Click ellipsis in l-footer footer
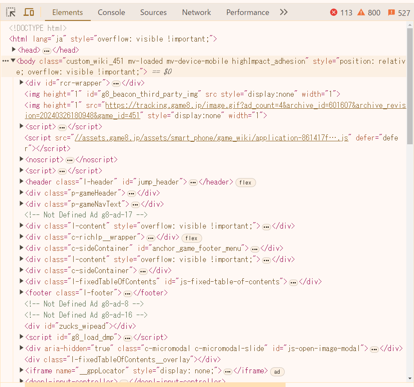The width and height of the screenshot is (414, 387). [x=128, y=294]
